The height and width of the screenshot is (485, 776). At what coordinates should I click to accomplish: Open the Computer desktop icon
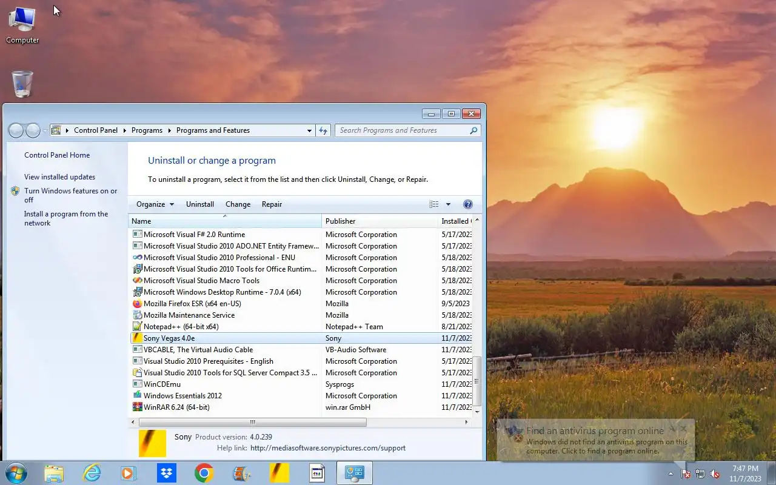click(22, 25)
